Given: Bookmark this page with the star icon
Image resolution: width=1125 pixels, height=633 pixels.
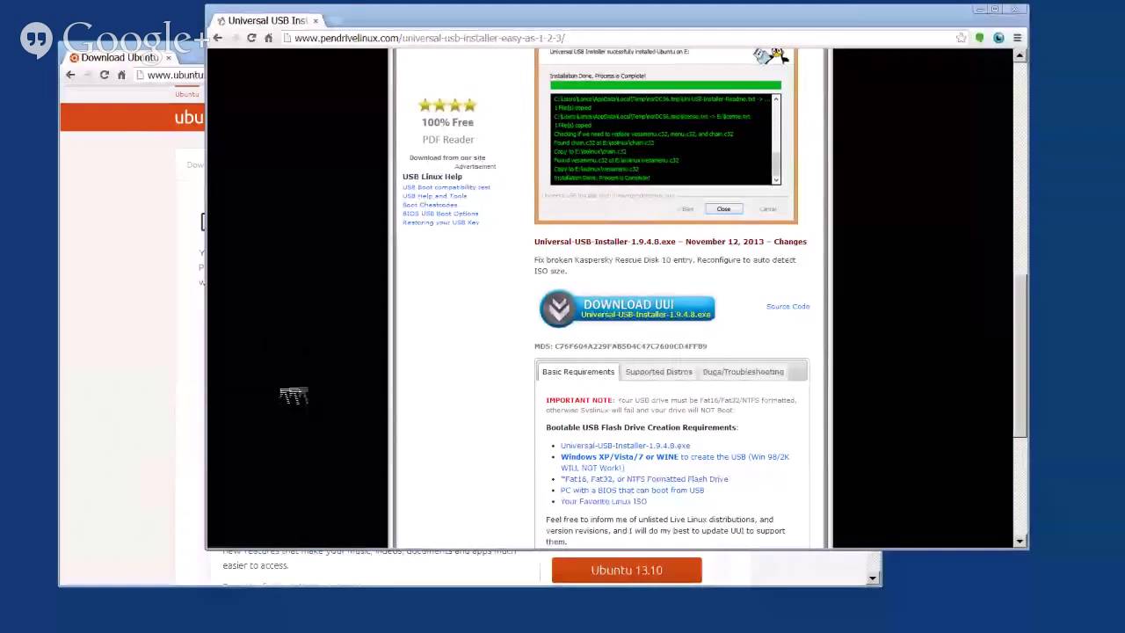Looking at the screenshot, I should click(961, 38).
